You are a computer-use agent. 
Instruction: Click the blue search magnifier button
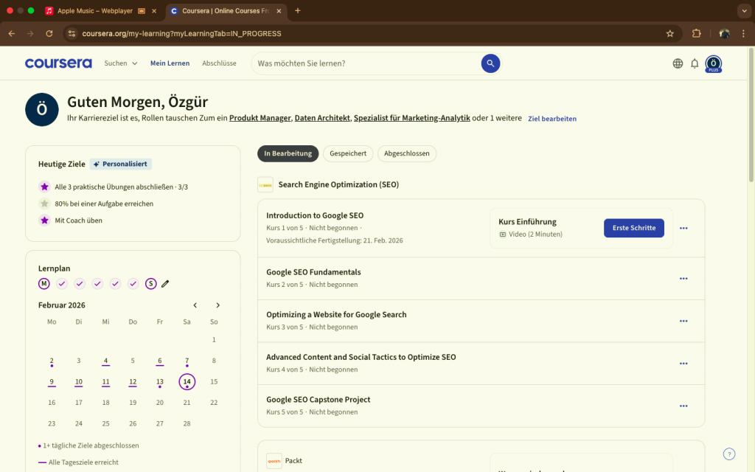click(x=490, y=63)
